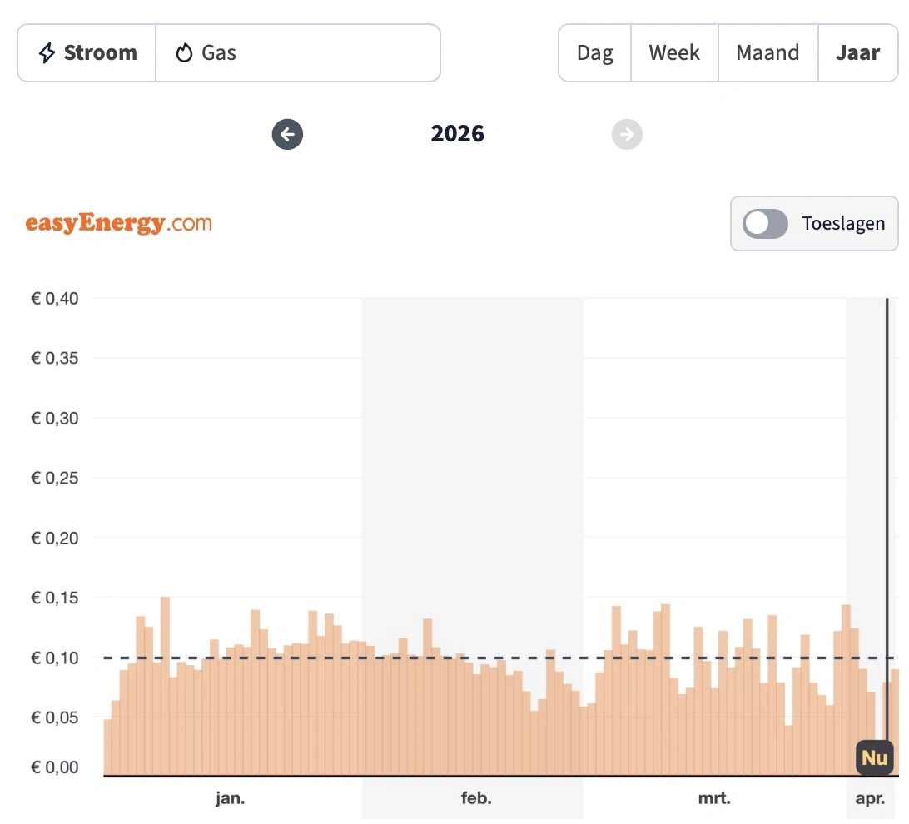This screenshot has height=824, width=909.
Task: Click the previous year navigation button
Action: pos(287,134)
